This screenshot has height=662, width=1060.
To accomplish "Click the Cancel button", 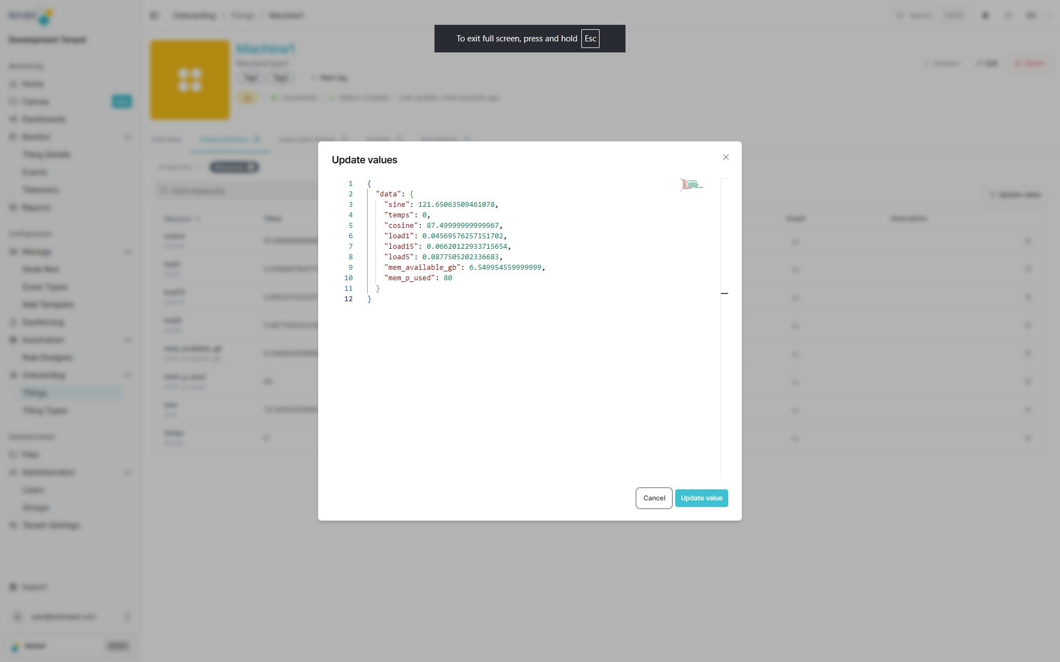I will (x=654, y=498).
